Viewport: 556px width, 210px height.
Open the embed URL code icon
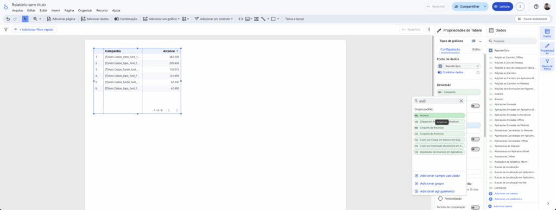(x=241, y=19)
